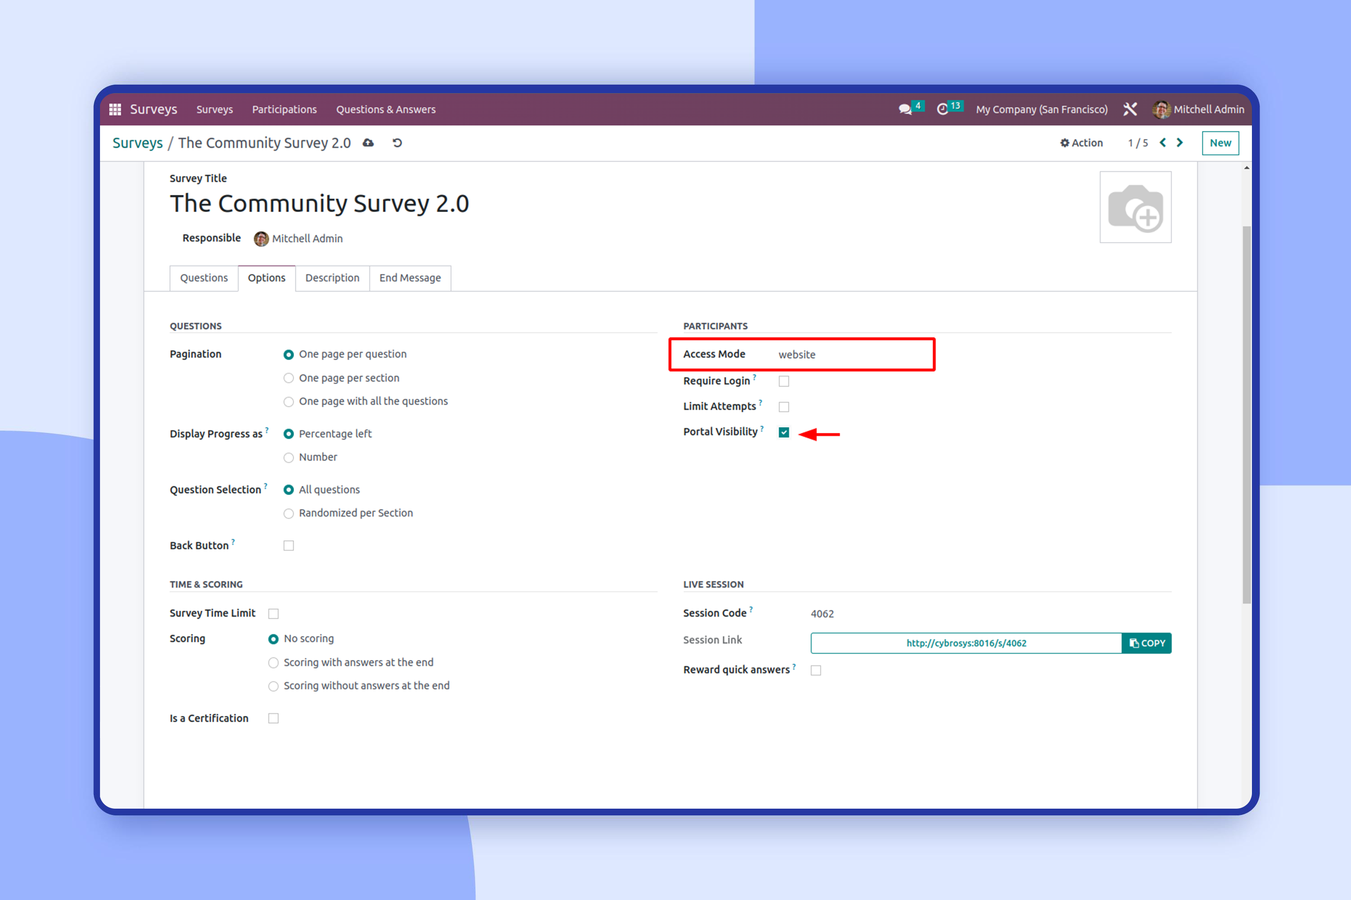1351x900 pixels.
Task: Expand the Action gear menu
Action: [1081, 143]
